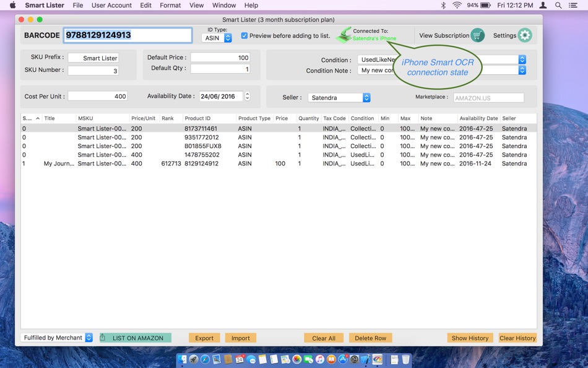Click the iPhone OCR connection scanner icon
The width and height of the screenshot is (588, 368).
tap(344, 35)
